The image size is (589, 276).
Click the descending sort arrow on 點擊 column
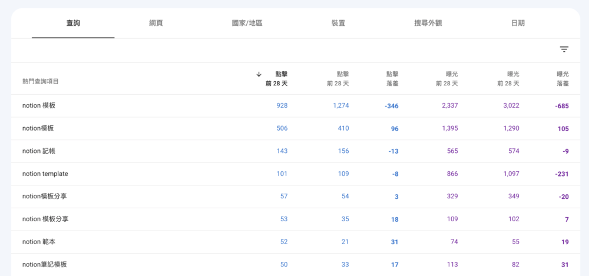(259, 74)
